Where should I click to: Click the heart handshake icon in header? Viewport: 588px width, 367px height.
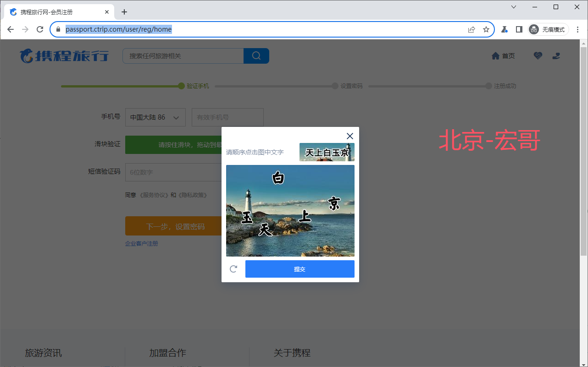point(538,56)
